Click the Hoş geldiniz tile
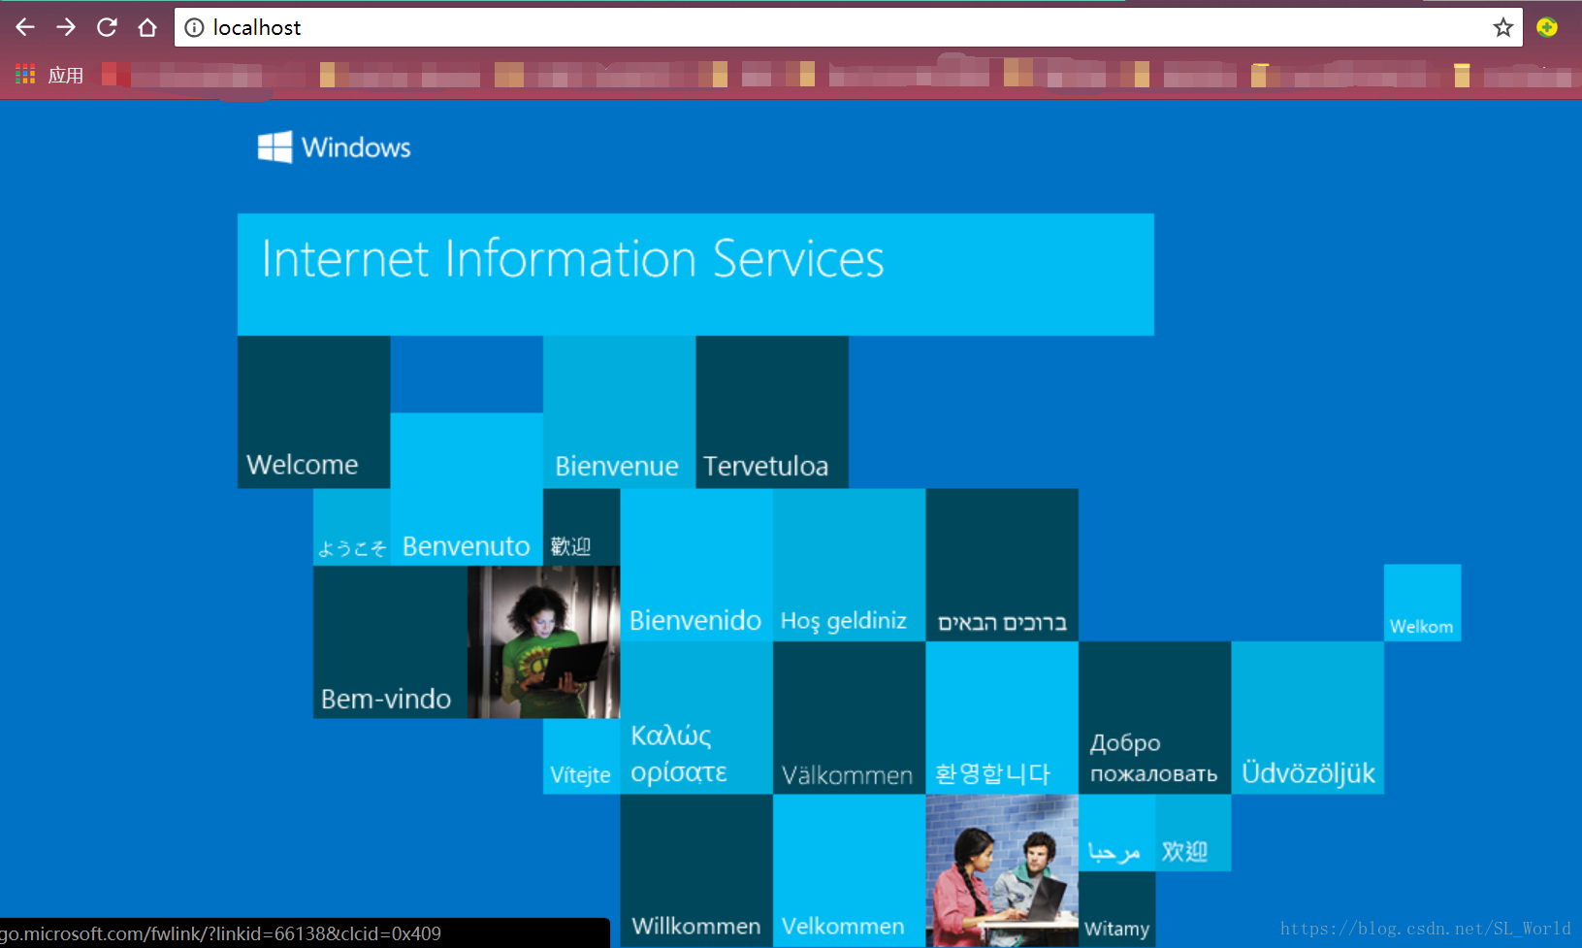 click(849, 565)
